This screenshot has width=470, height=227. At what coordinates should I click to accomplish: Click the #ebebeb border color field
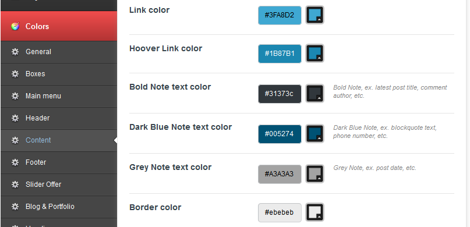pos(280,212)
